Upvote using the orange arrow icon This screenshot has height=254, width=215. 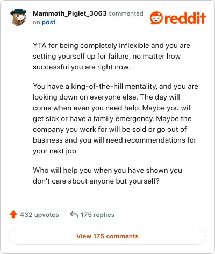13,215
